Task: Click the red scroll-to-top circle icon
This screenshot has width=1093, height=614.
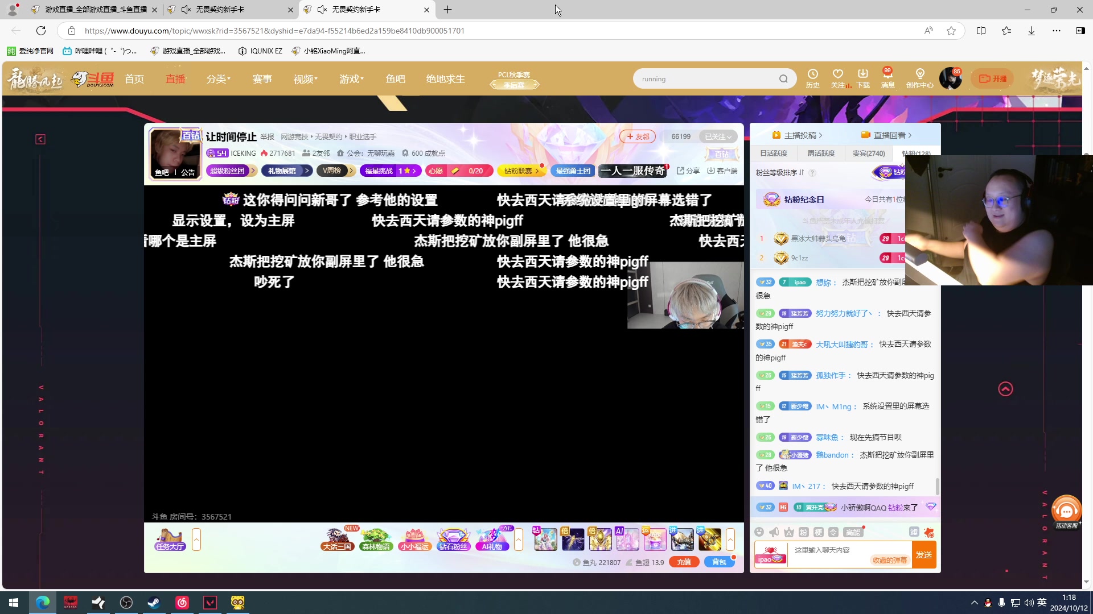Action: coord(1005,389)
